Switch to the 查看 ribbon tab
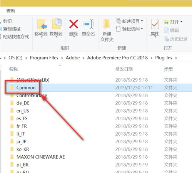 pos(11,11)
